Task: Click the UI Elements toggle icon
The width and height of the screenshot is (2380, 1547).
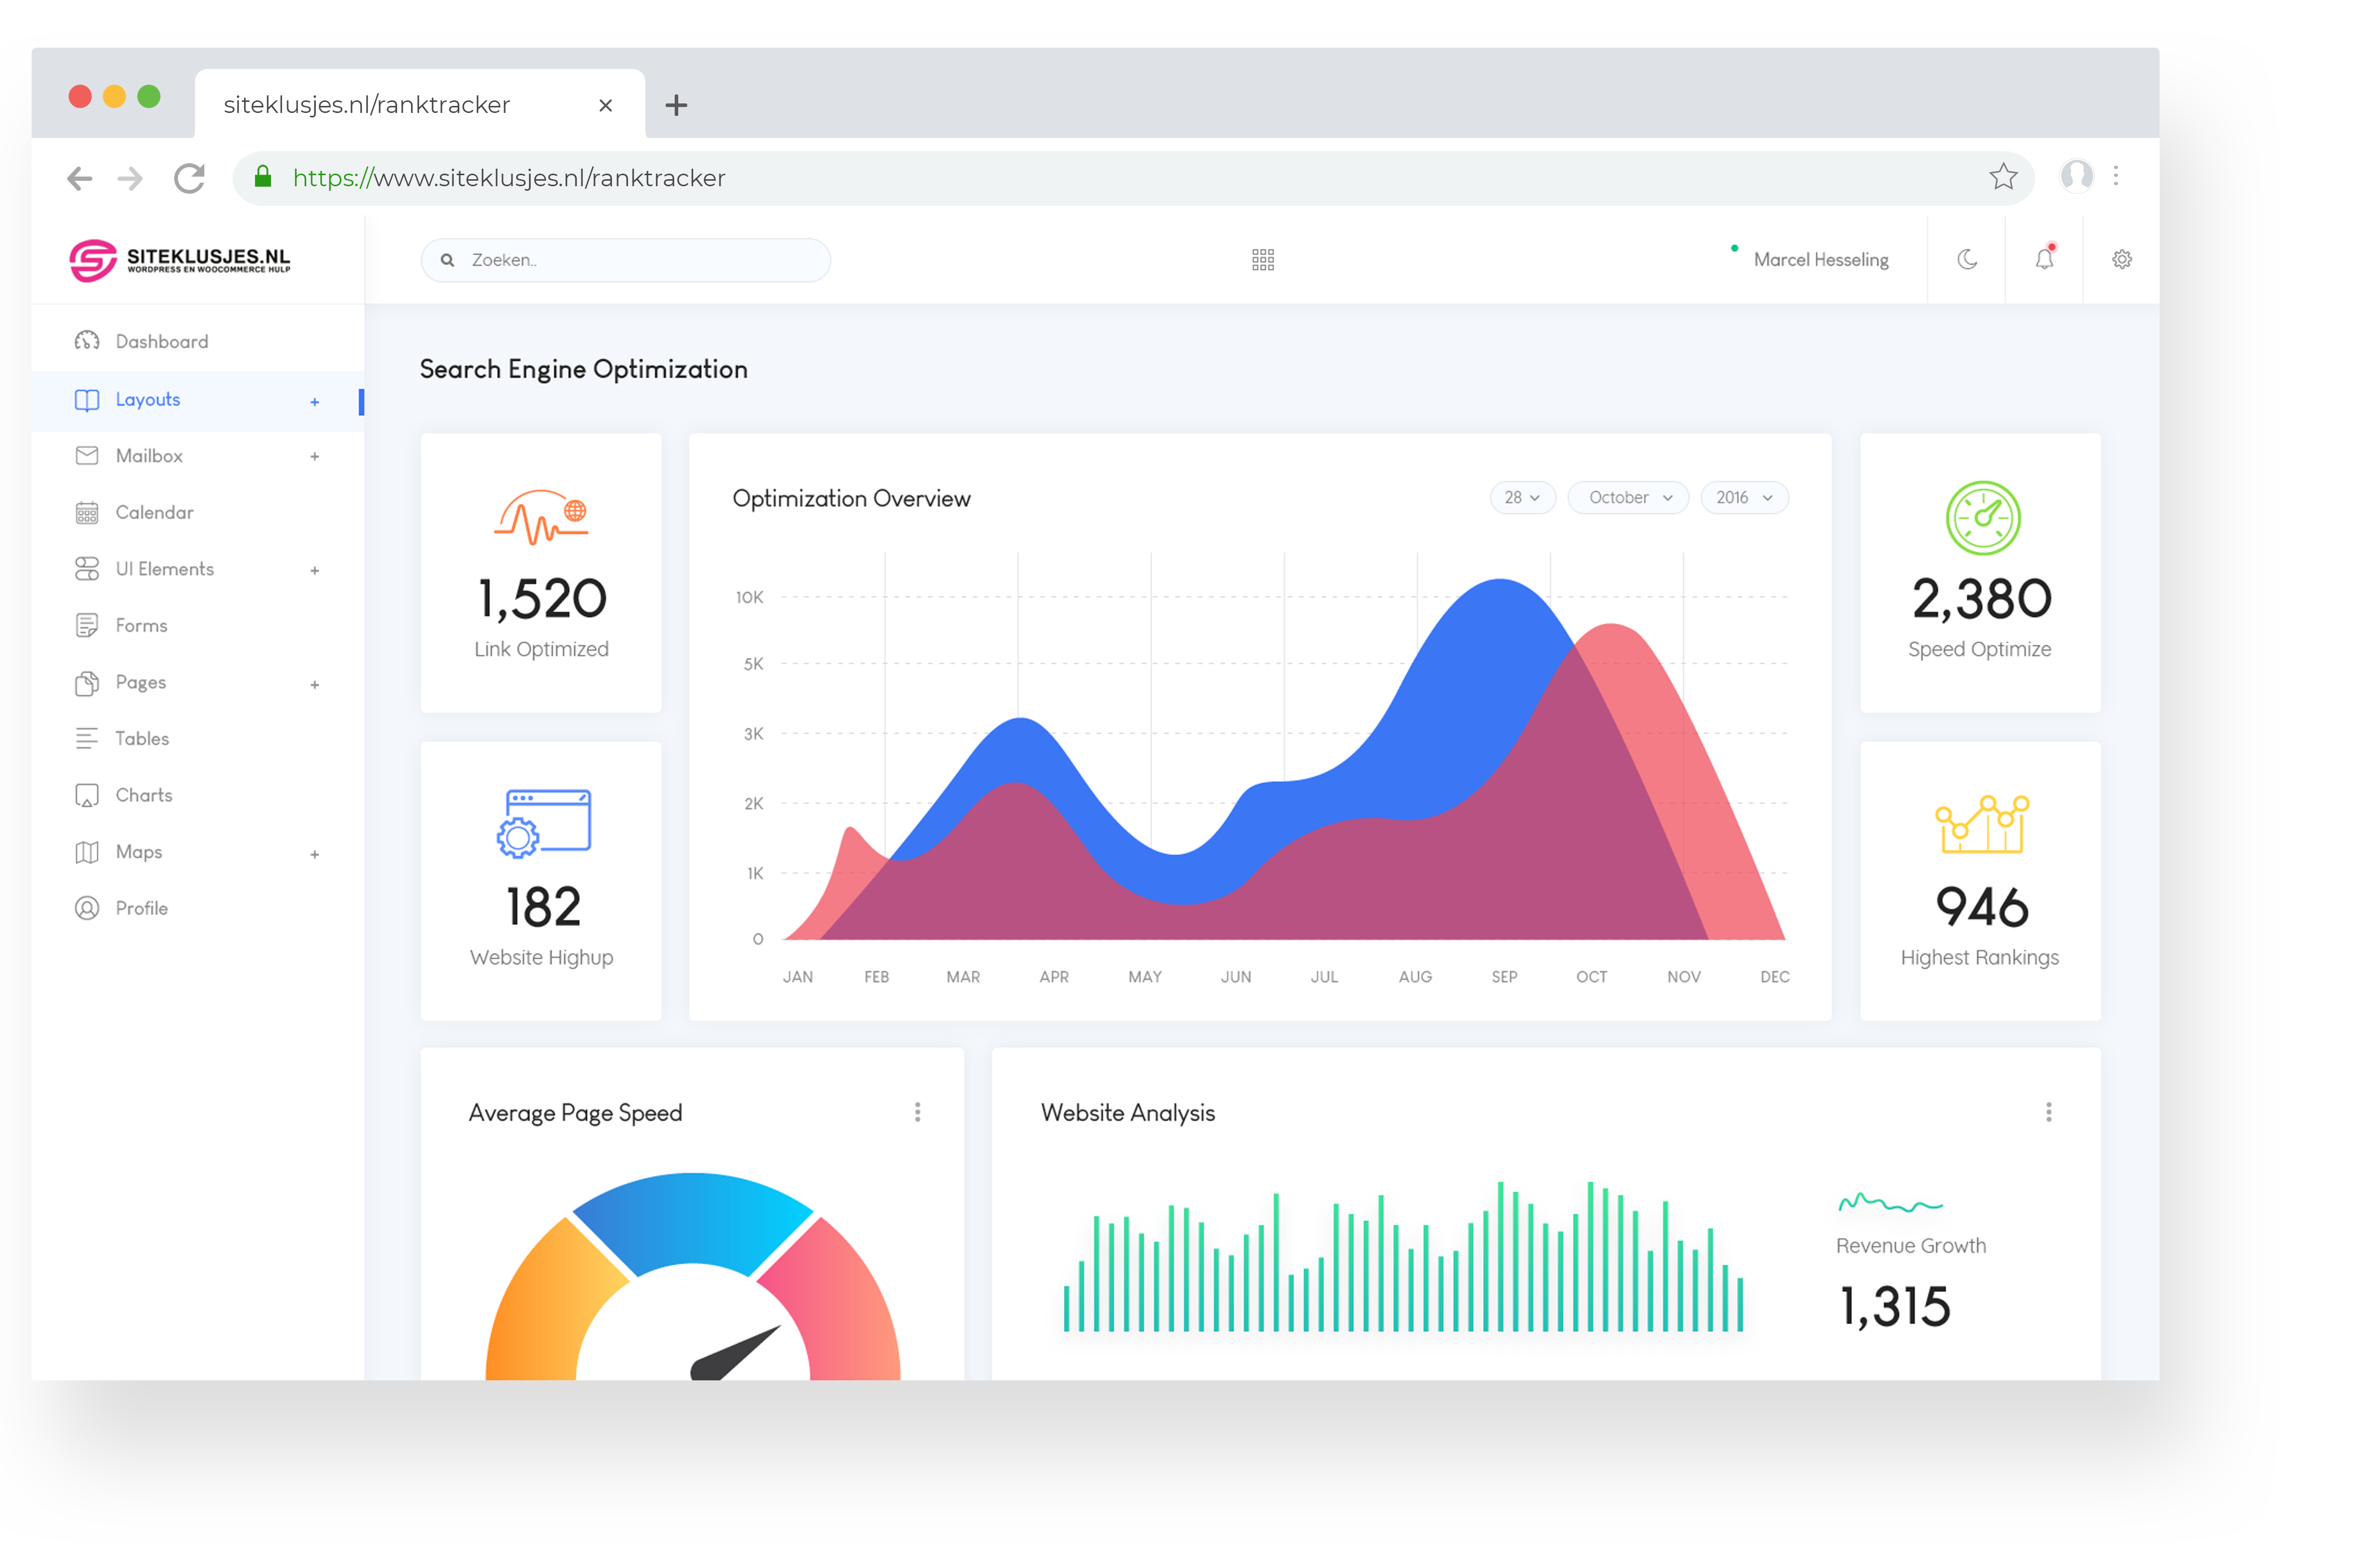Action: [x=87, y=568]
